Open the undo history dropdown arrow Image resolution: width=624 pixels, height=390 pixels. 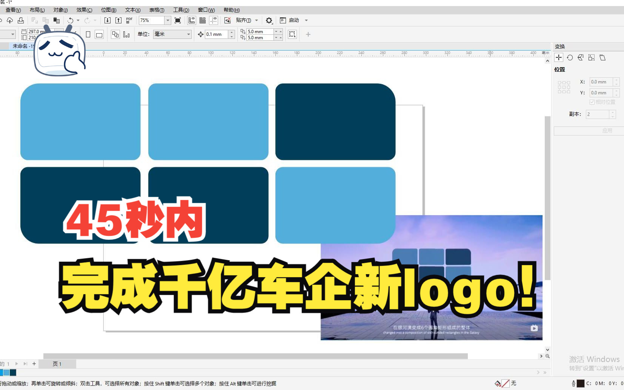pos(78,20)
